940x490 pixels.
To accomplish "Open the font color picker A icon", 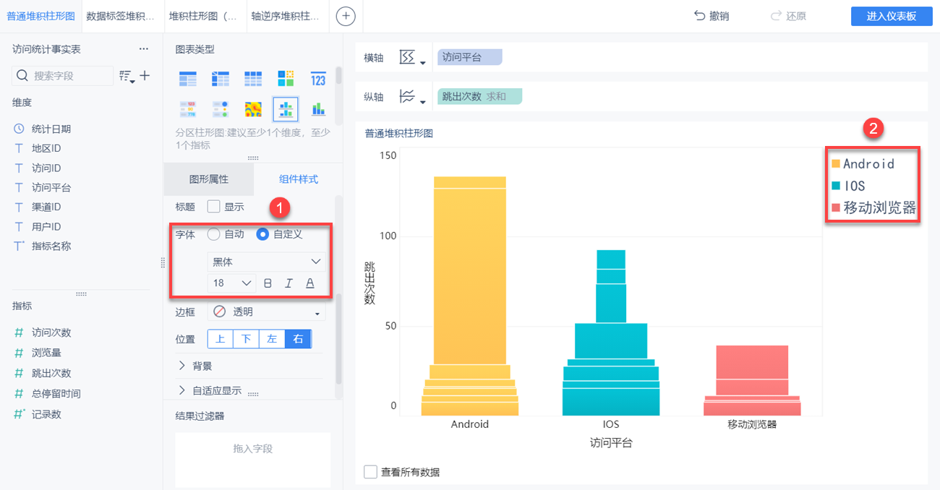I will 310,283.
